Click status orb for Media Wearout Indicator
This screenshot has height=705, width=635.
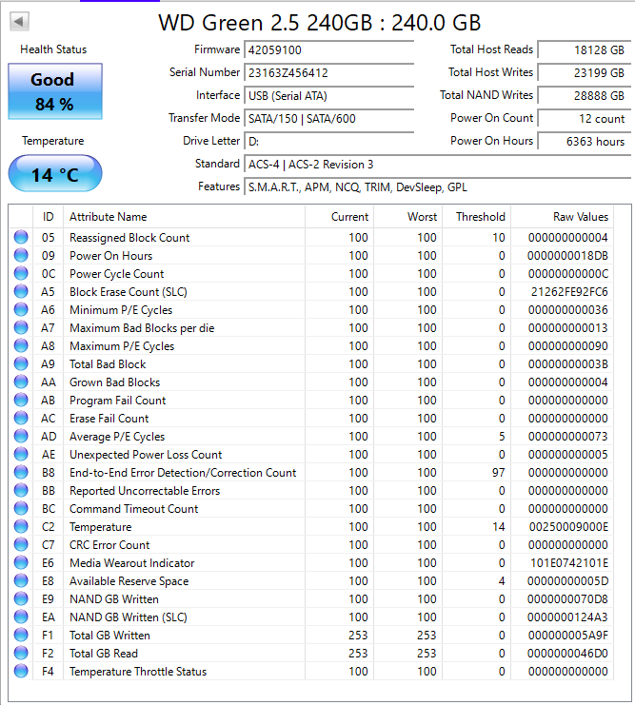(x=21, y=562)
